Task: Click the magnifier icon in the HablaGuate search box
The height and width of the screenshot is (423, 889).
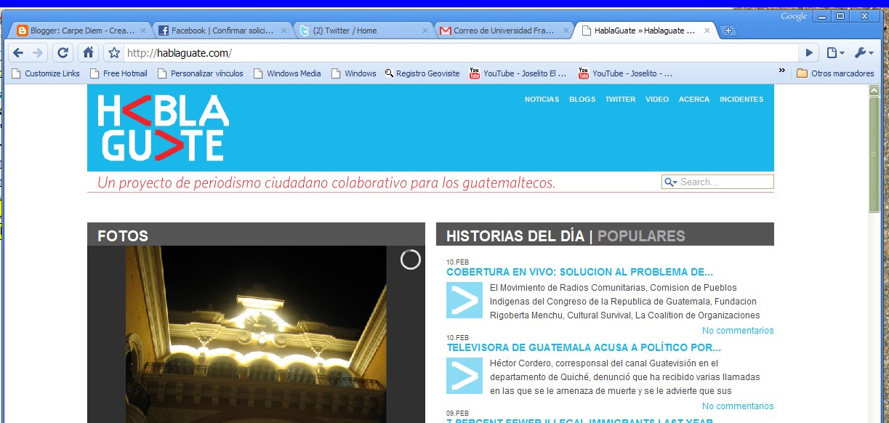Action: click(669, 181)
